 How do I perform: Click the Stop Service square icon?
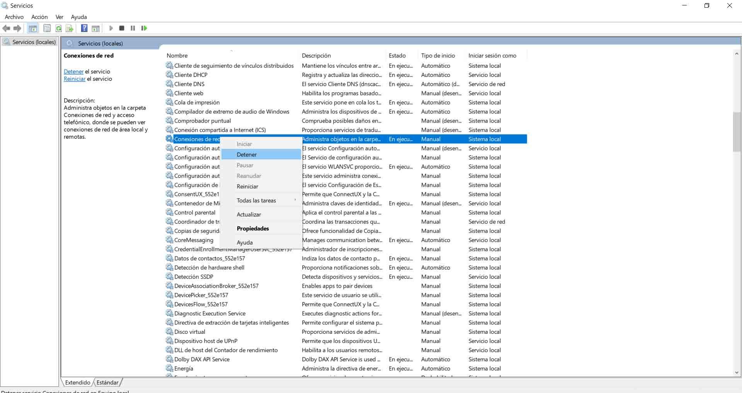pos(122,28)
